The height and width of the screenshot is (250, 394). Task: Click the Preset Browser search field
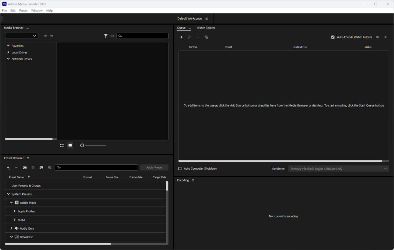[96, 168]
